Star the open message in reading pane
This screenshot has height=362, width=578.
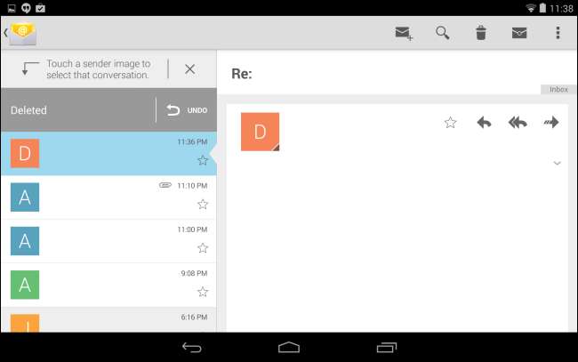pyautogui.click(x=450, y=123)
